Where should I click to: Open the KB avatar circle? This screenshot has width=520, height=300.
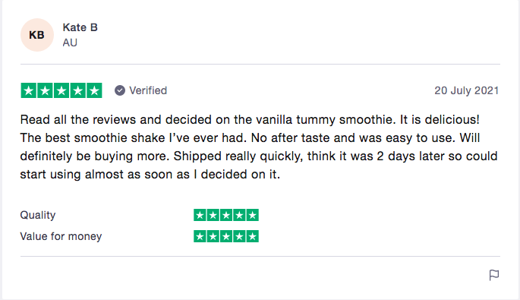pyautogui.click(x=36, y=35)
